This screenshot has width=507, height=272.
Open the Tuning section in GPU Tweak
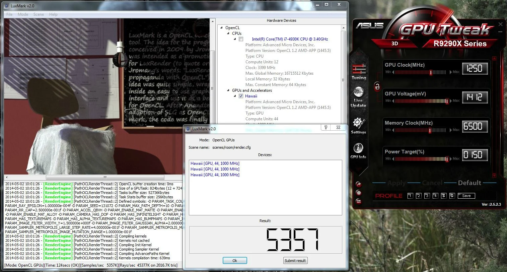359,71
